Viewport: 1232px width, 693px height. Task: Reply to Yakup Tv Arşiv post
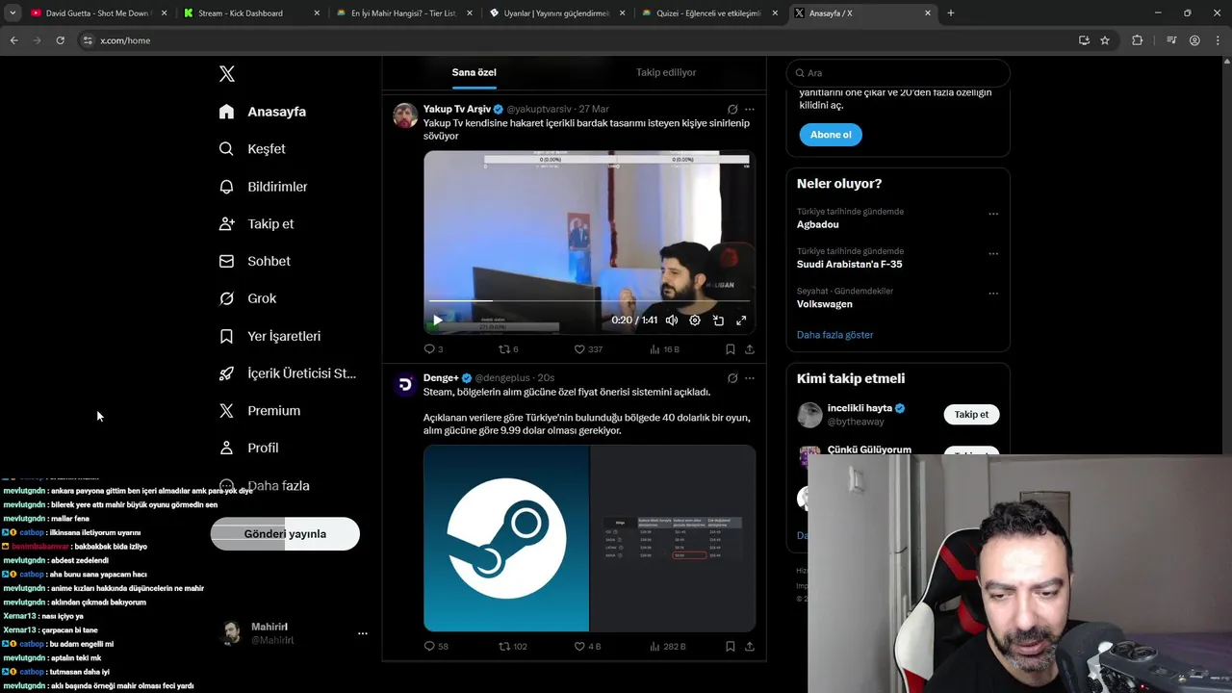coord(433,349)
